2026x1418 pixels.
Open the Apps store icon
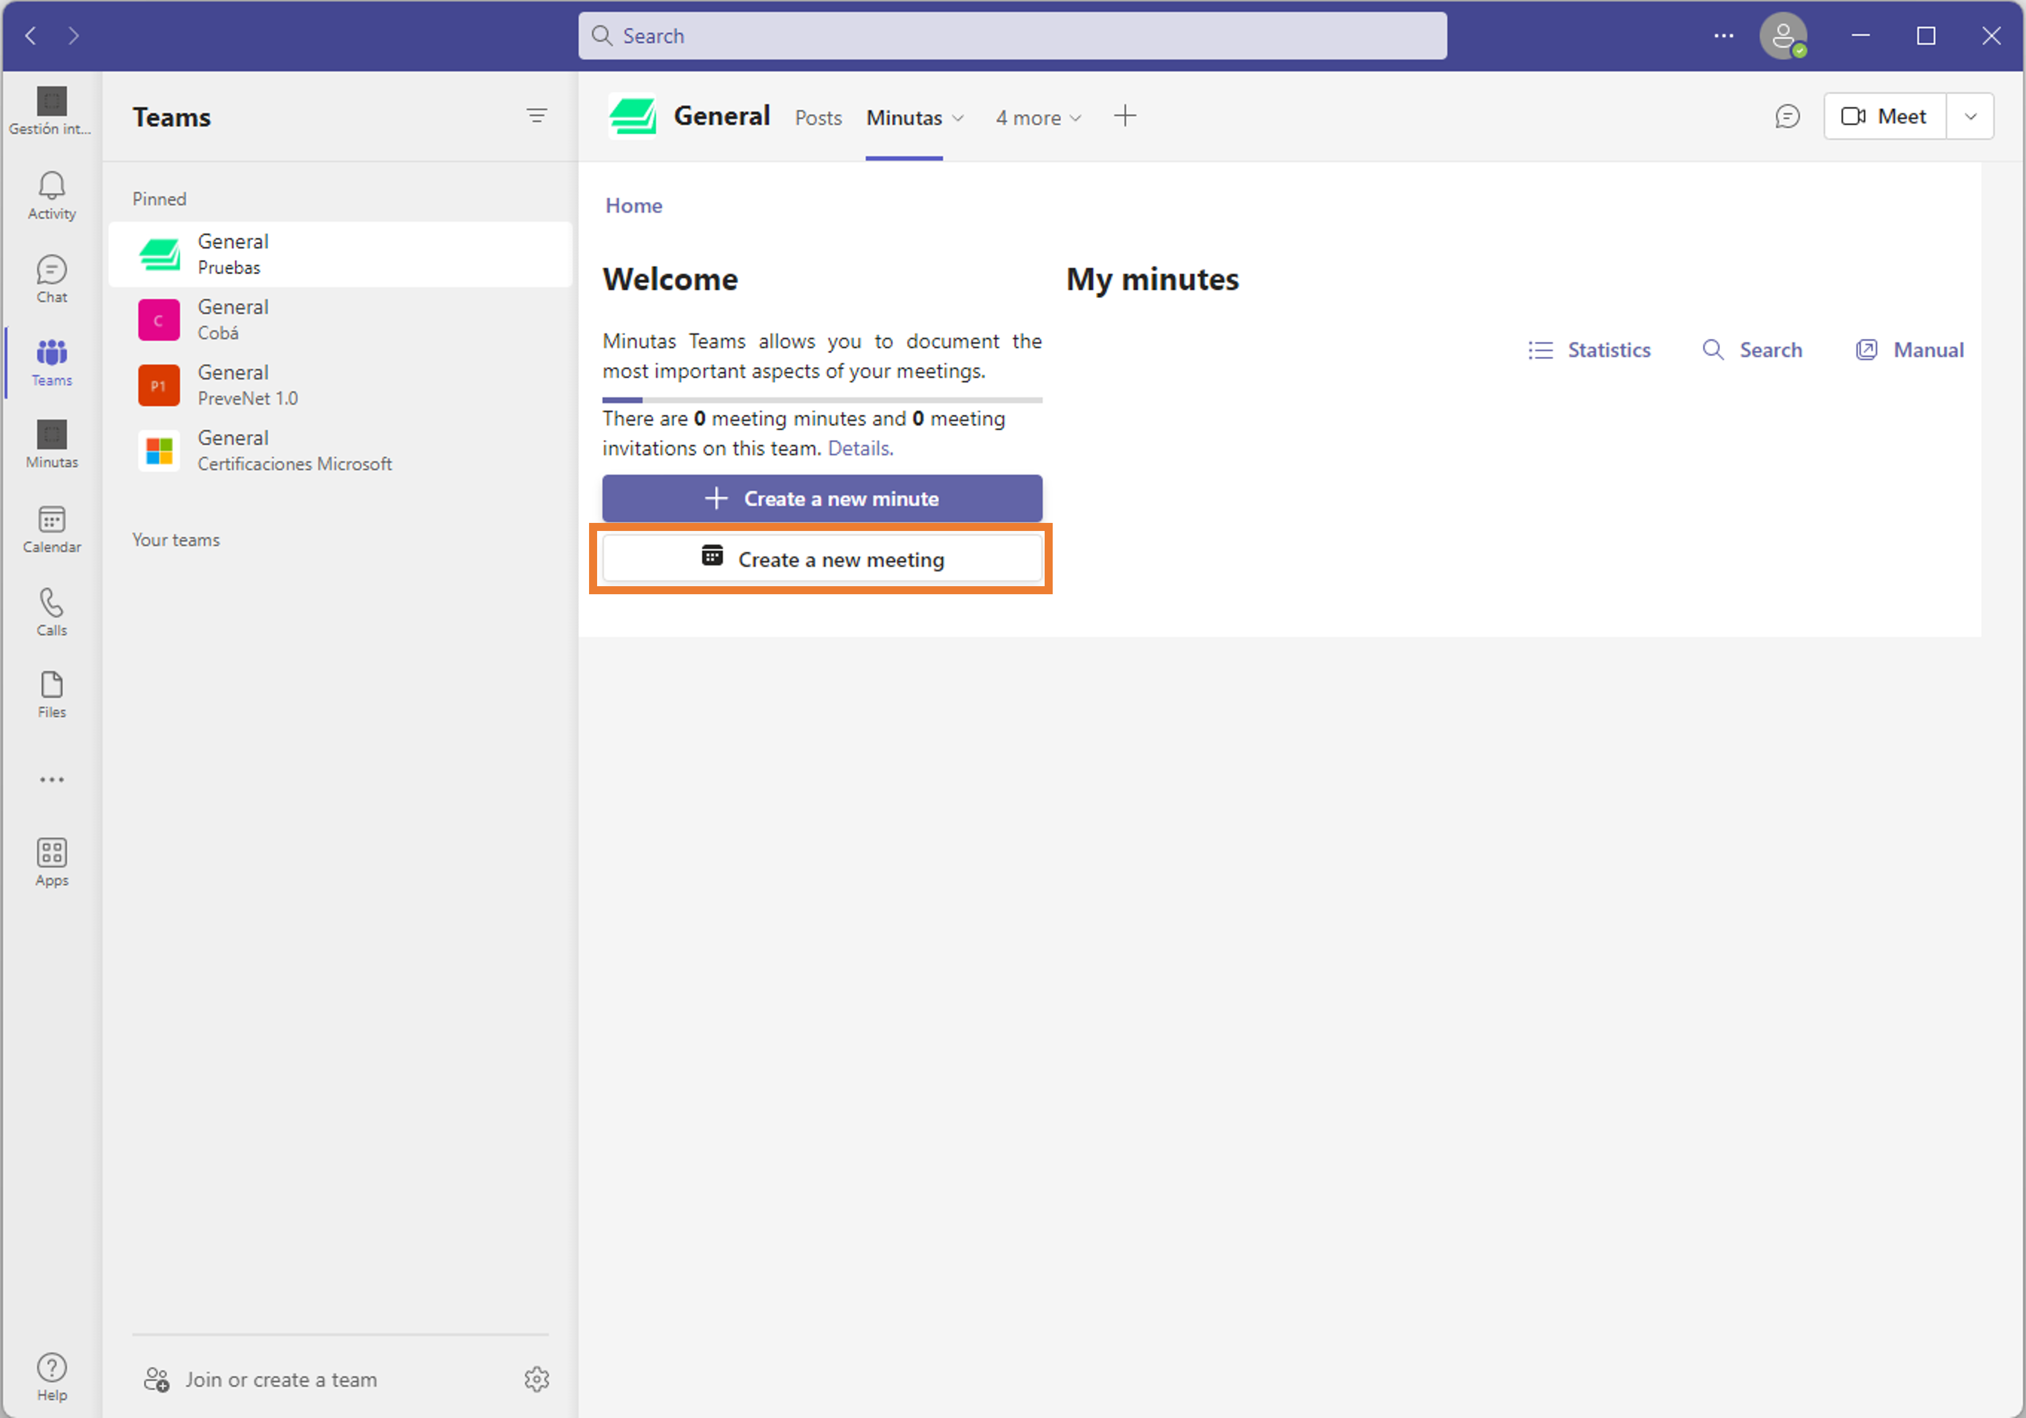(x=51, y=862)
